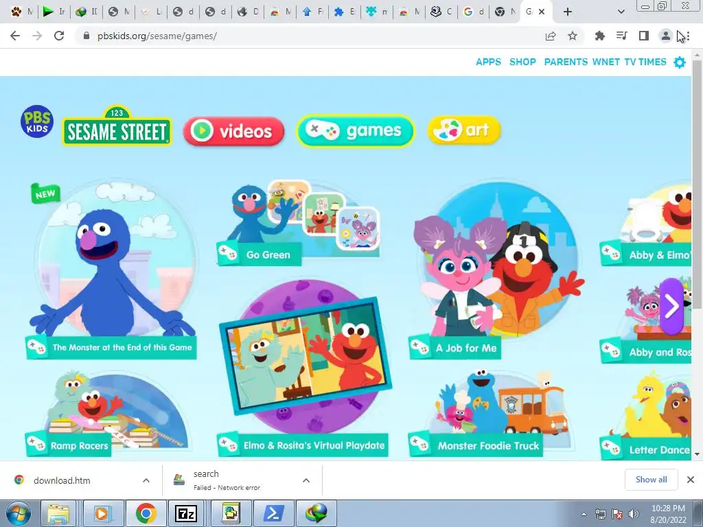Click the Chrome taskbar icon
This screenshot has height=527, width=703.
146,514
